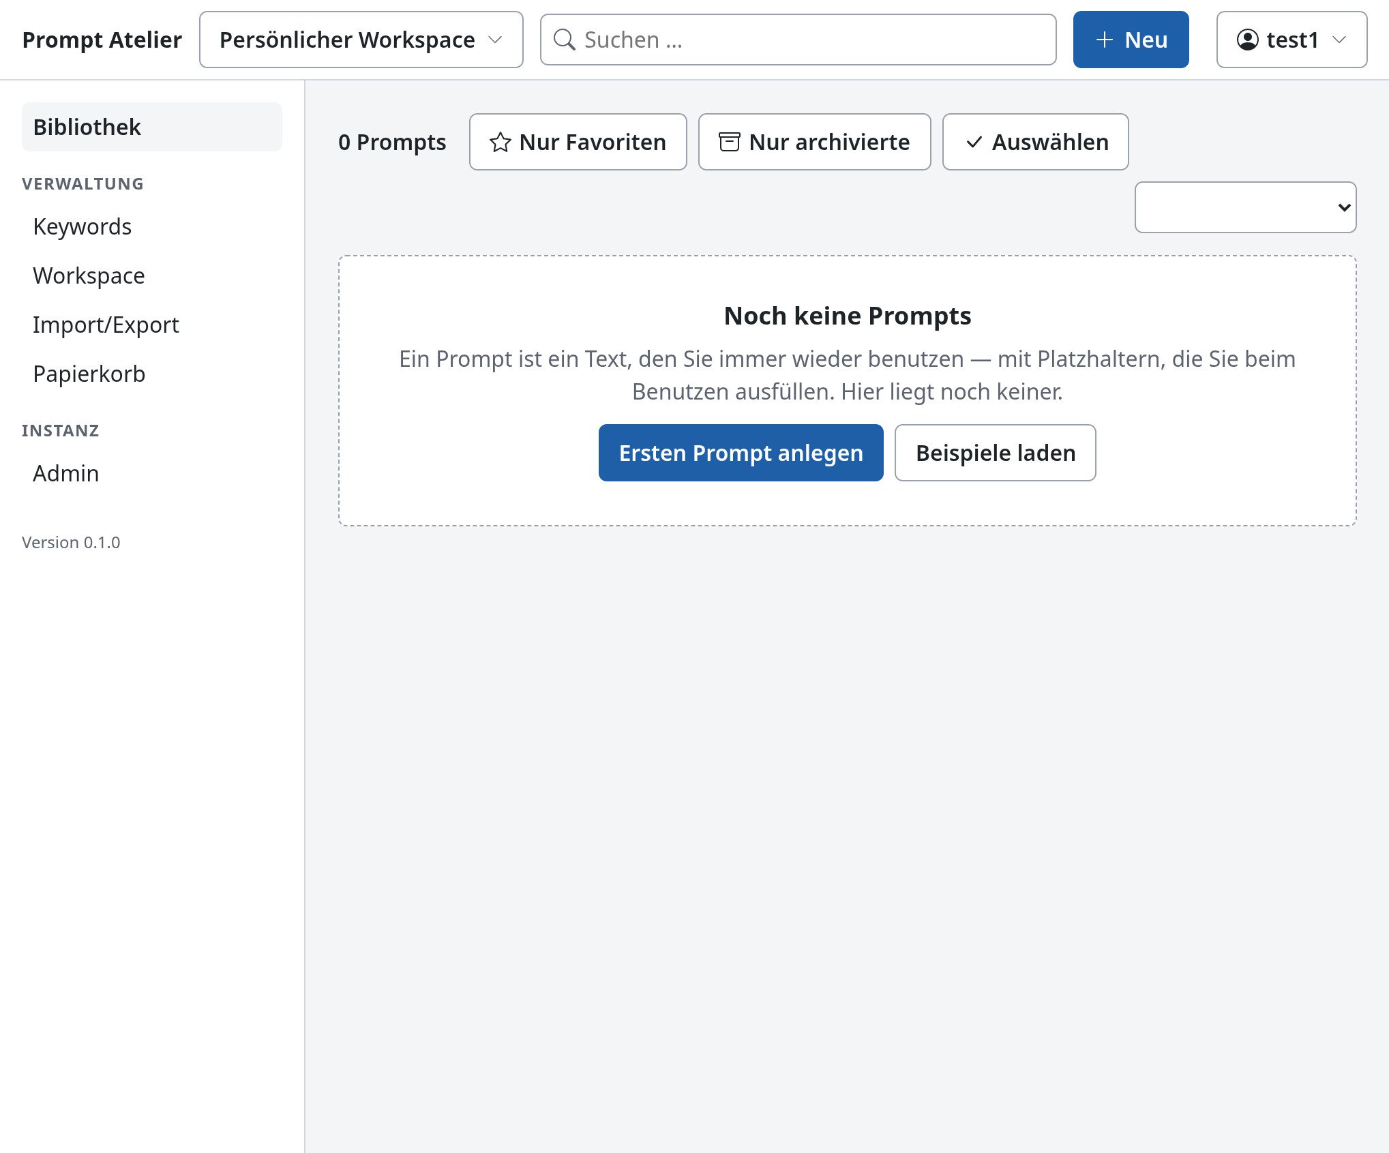Click the archive box icon on Nur archivierte
Viewport: 1389px width, 1153px height.
point(729,142)
